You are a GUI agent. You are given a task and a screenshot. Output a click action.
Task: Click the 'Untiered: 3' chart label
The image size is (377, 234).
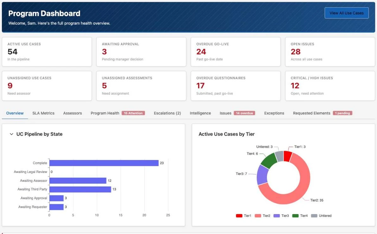click(264, 146)
